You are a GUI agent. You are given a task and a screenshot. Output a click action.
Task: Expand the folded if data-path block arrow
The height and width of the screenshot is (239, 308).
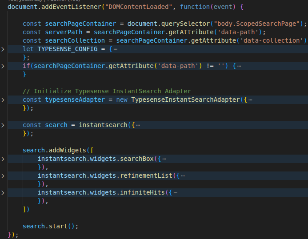3,66
